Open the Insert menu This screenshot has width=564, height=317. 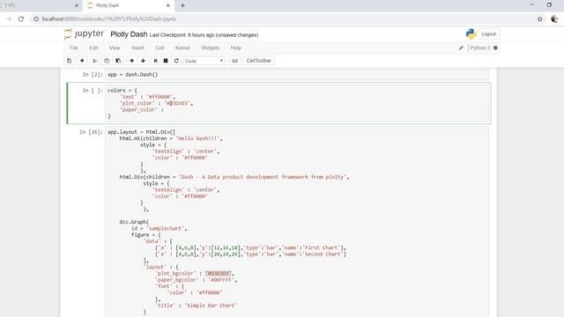pos(137,48)
